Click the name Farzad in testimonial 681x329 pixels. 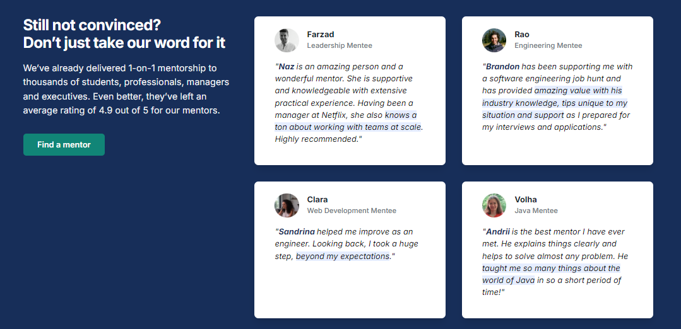click(x=321, y=35)
